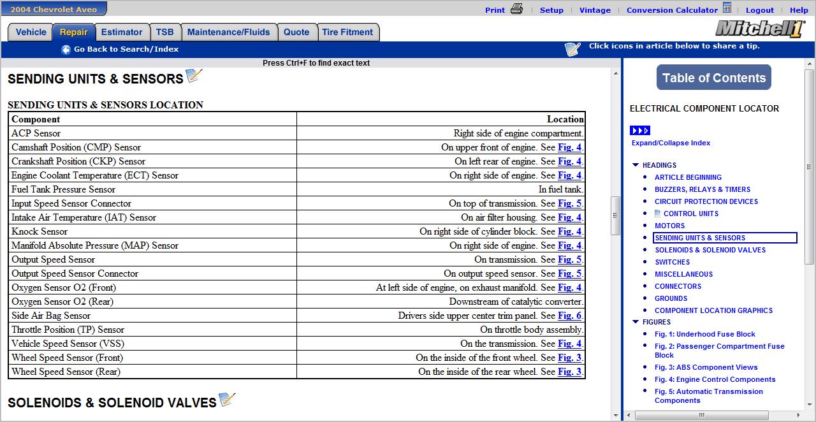Open Fig. 3 link in Wheel Speed Sensor (Front) row
The height and width of the screenshot is (422, 816).
[569, 358]
